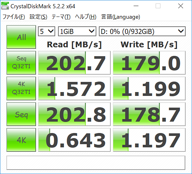192x174 pixels.
Task: Maximize the CrystalDiskMark window
Action: pos(158,6)
